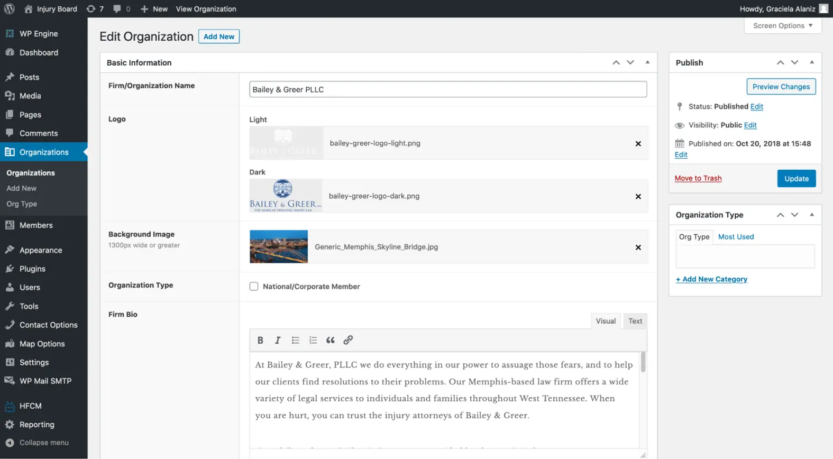Remove the bailey-greer-logo-light.png file

click(638, 144)
